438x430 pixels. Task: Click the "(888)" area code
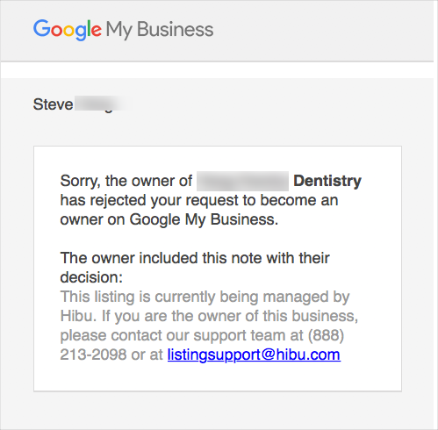pyautogui.click(x=326, y=335)
